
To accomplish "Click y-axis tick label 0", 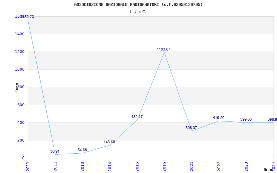I will [23, 158].
